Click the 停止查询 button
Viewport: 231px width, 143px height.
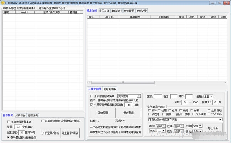click(128, 113)
